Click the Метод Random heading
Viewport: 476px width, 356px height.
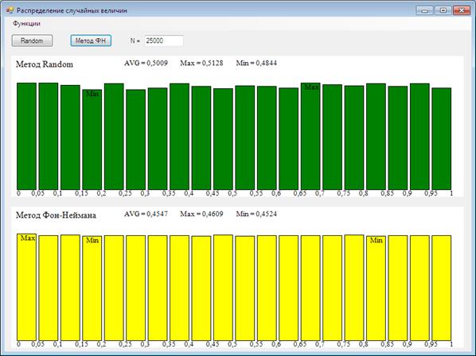pos(45,64)
